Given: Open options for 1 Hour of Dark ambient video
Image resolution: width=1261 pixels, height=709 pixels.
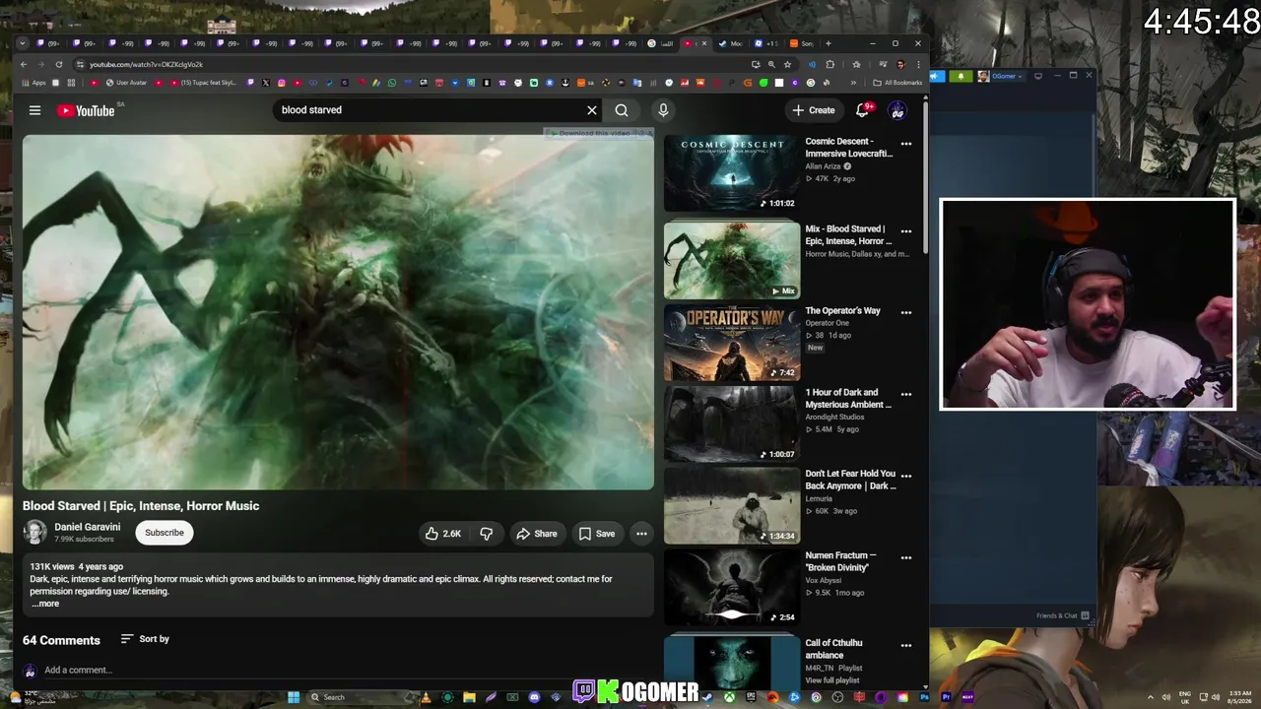Looking at the screenshot, I should coord(906,394).
